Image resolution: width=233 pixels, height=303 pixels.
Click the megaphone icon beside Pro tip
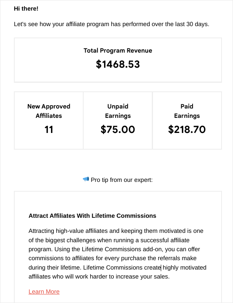click(x=86, y=179)
